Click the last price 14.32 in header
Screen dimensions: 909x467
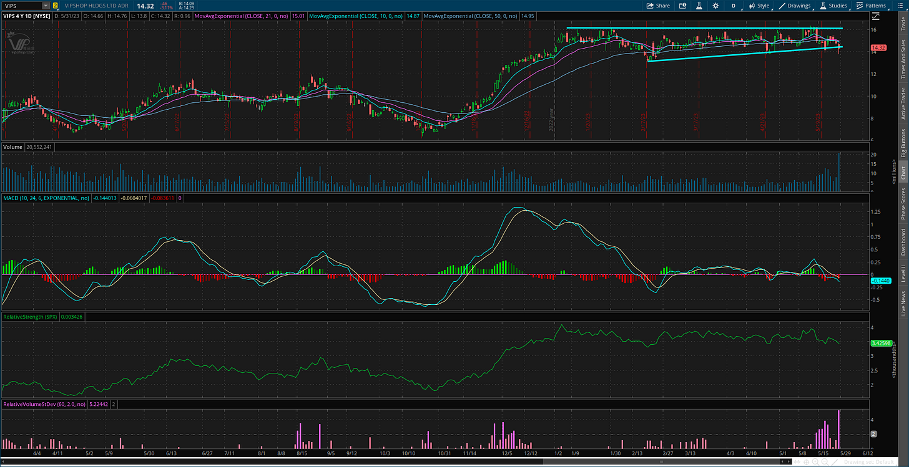pyautogui.click(x=147, y=6)
